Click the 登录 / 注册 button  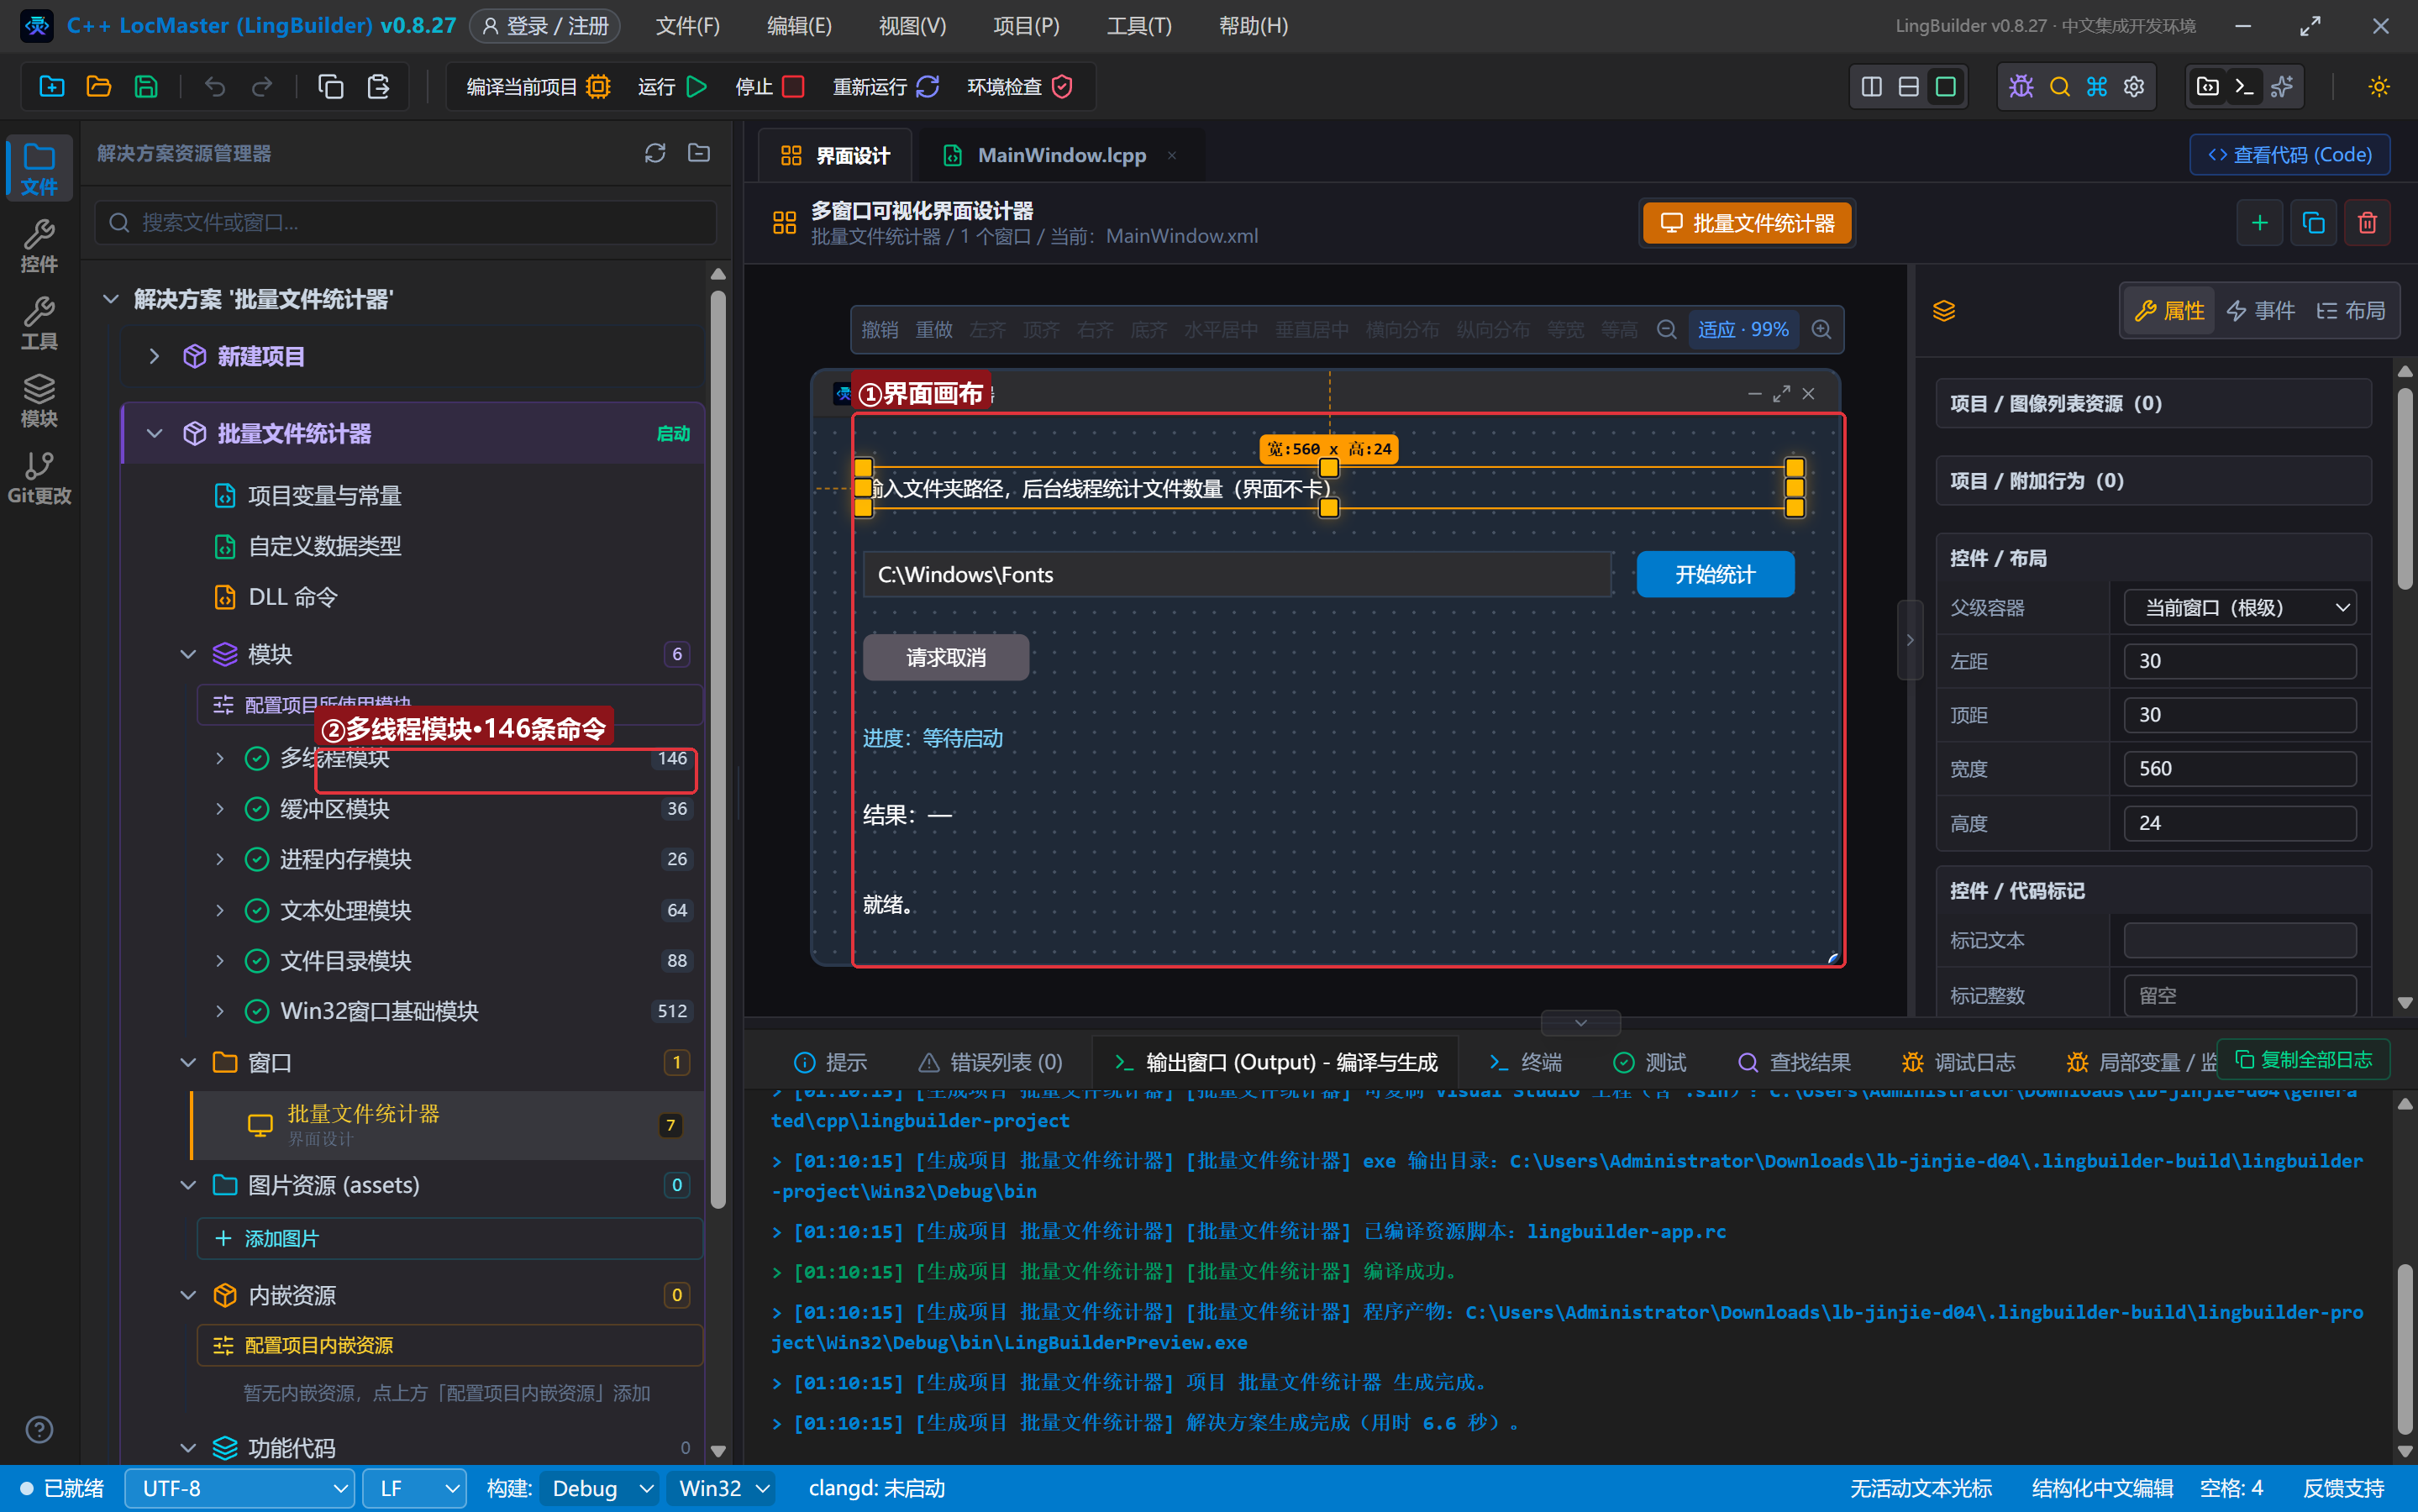point(545,26)
